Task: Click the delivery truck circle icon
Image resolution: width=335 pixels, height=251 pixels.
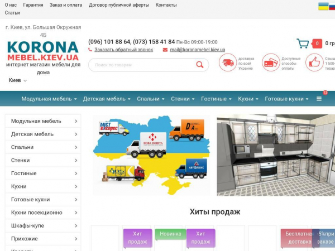Action: (x=228, y=62)
